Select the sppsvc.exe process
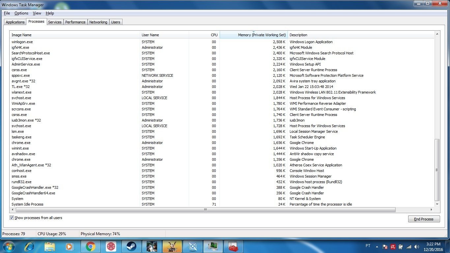This screenshot has width=450, height=253. pos(222,75)
